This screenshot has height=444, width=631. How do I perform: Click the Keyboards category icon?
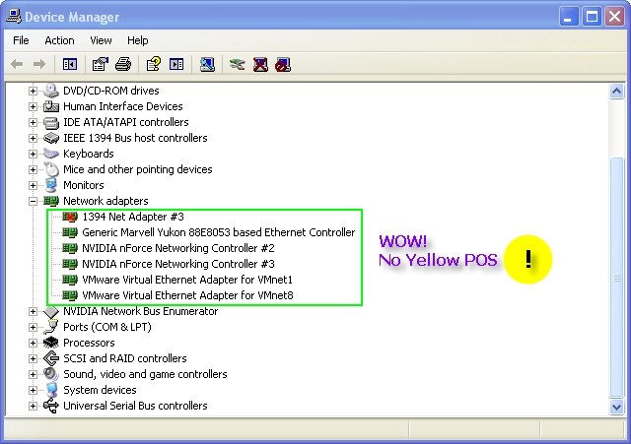tap(51, 154)
